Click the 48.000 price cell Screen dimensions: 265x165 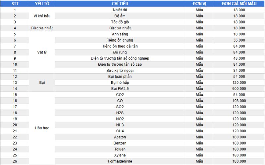(239, 58)
